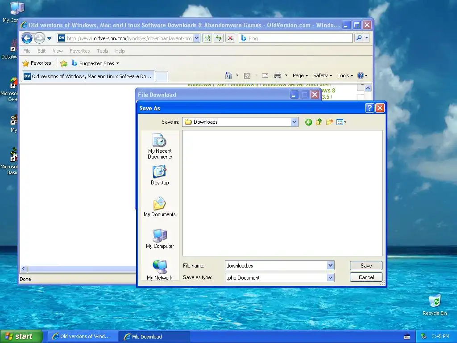Open the search provider dropdown arrow

click(367, 38)
